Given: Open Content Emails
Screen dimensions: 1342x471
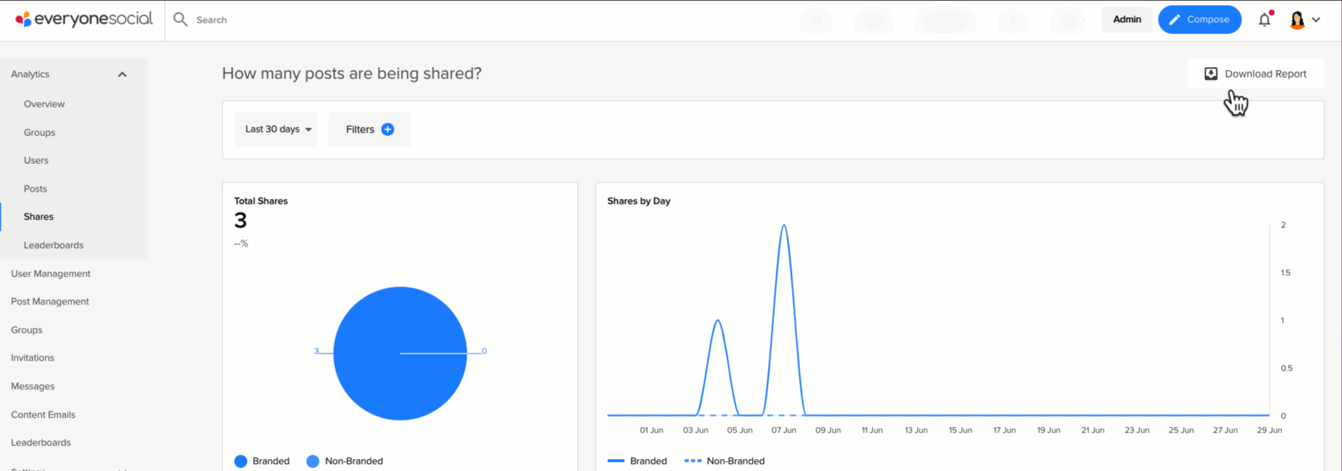Looking at the screenshot, I should click(x=43, y=415).
